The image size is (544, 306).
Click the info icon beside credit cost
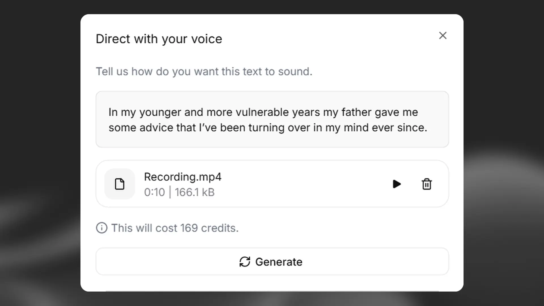[x=102, y=228]
